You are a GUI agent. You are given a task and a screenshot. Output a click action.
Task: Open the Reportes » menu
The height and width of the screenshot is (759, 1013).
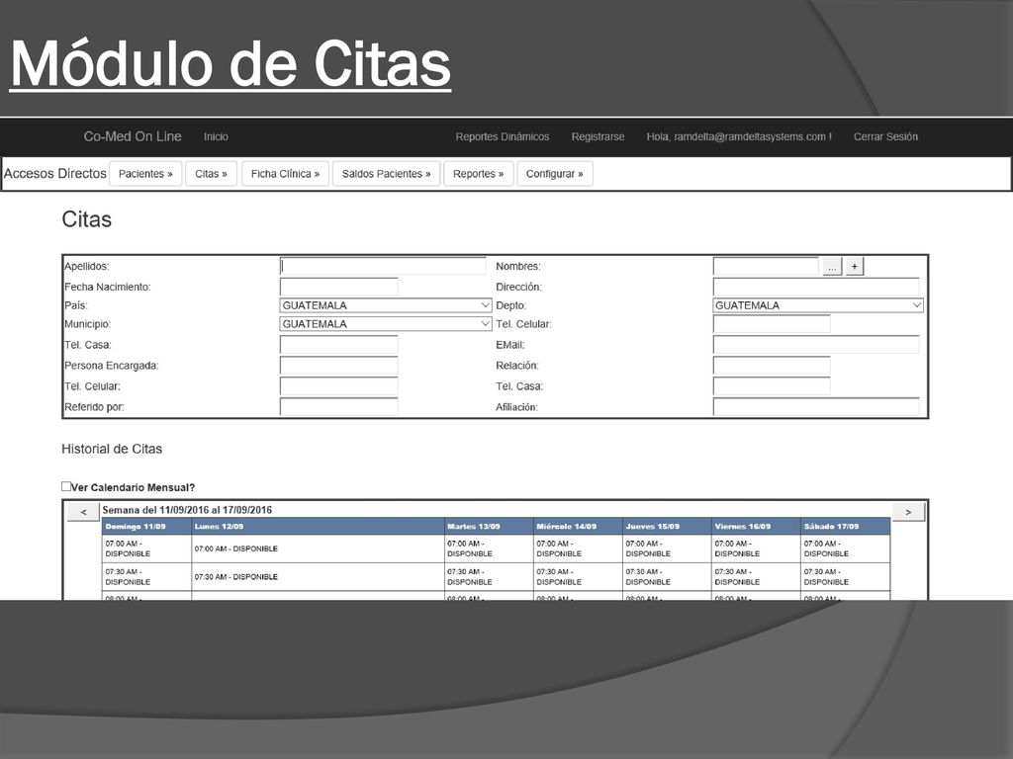coord(478,174)
